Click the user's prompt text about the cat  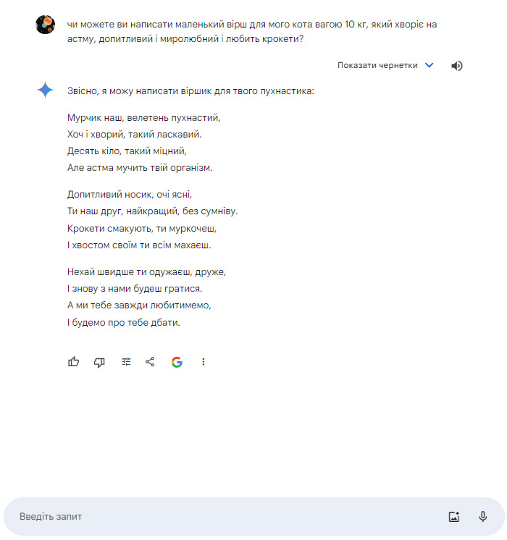pyautogui.click(x=252, y=32)
